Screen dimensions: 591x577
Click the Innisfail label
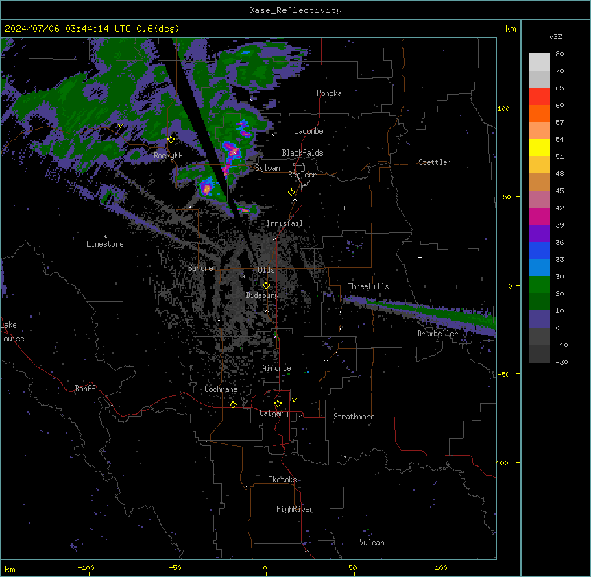285,223
